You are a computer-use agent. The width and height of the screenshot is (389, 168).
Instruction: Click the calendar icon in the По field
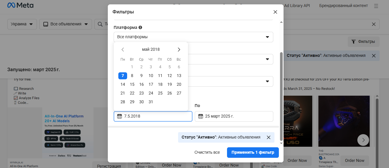pos(201,116)
